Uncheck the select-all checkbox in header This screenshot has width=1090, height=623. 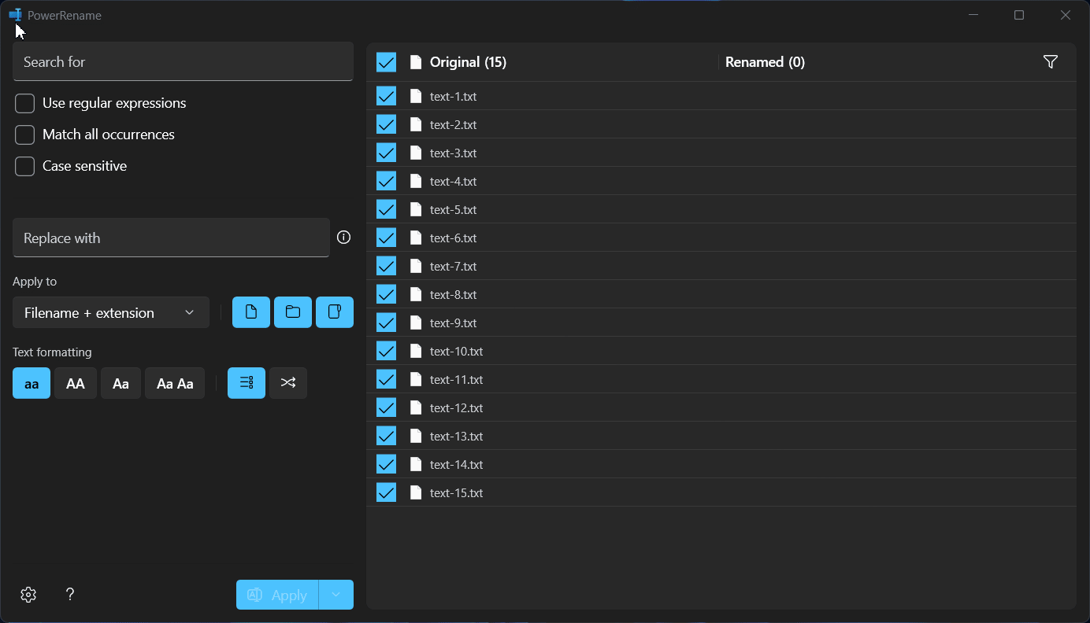(x=386, y=62)
